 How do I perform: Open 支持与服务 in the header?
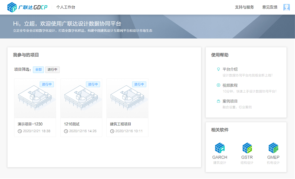tap(244, 7)
